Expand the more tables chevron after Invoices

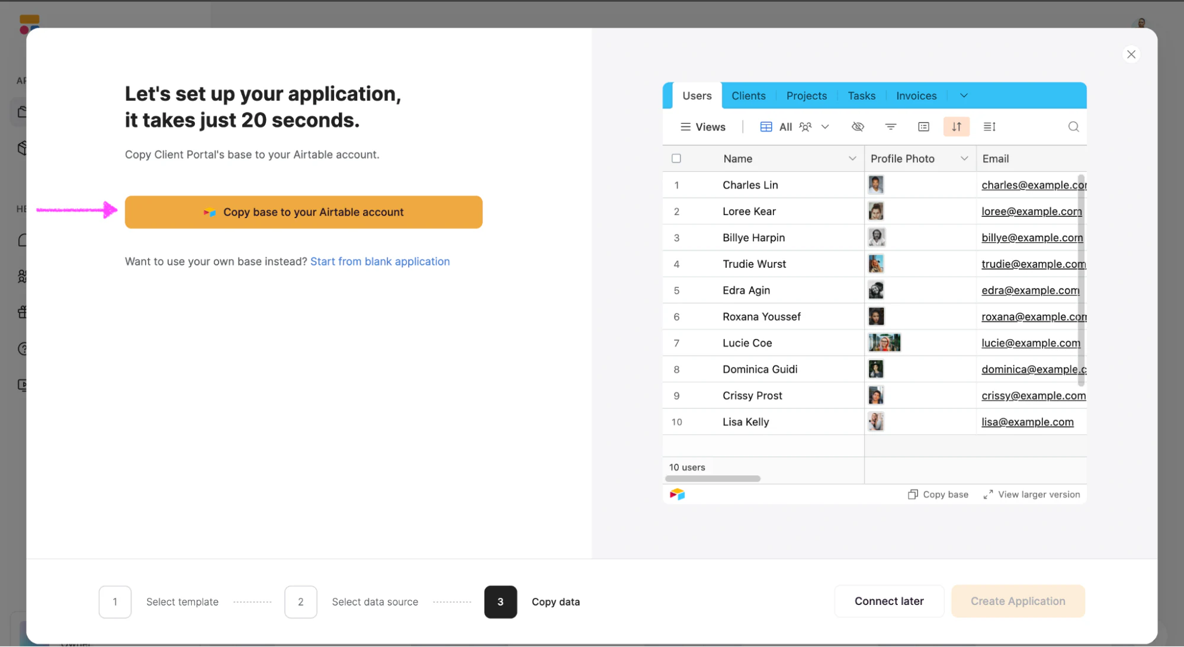[964, 96]
